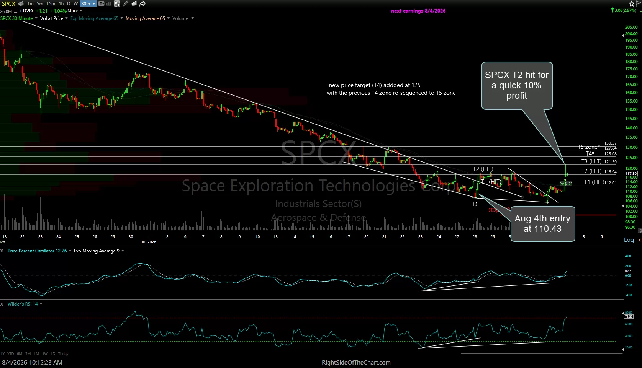Open Exp Moving Average 65 study menu
The image size is (642, 368).
point(97,18)
